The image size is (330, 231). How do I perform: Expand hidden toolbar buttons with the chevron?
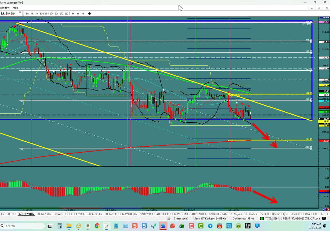pyautogui.click(x=20, y=12)
